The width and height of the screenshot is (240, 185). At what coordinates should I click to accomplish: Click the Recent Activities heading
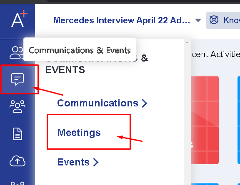pos(216,54)
